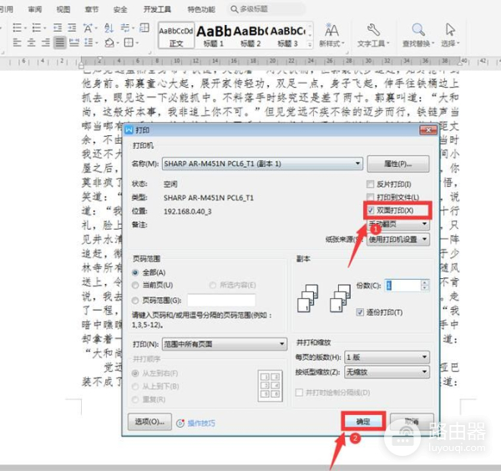Click the 取消 button
The width and height of the screenshot is (501, 471).
coord(412,422)
